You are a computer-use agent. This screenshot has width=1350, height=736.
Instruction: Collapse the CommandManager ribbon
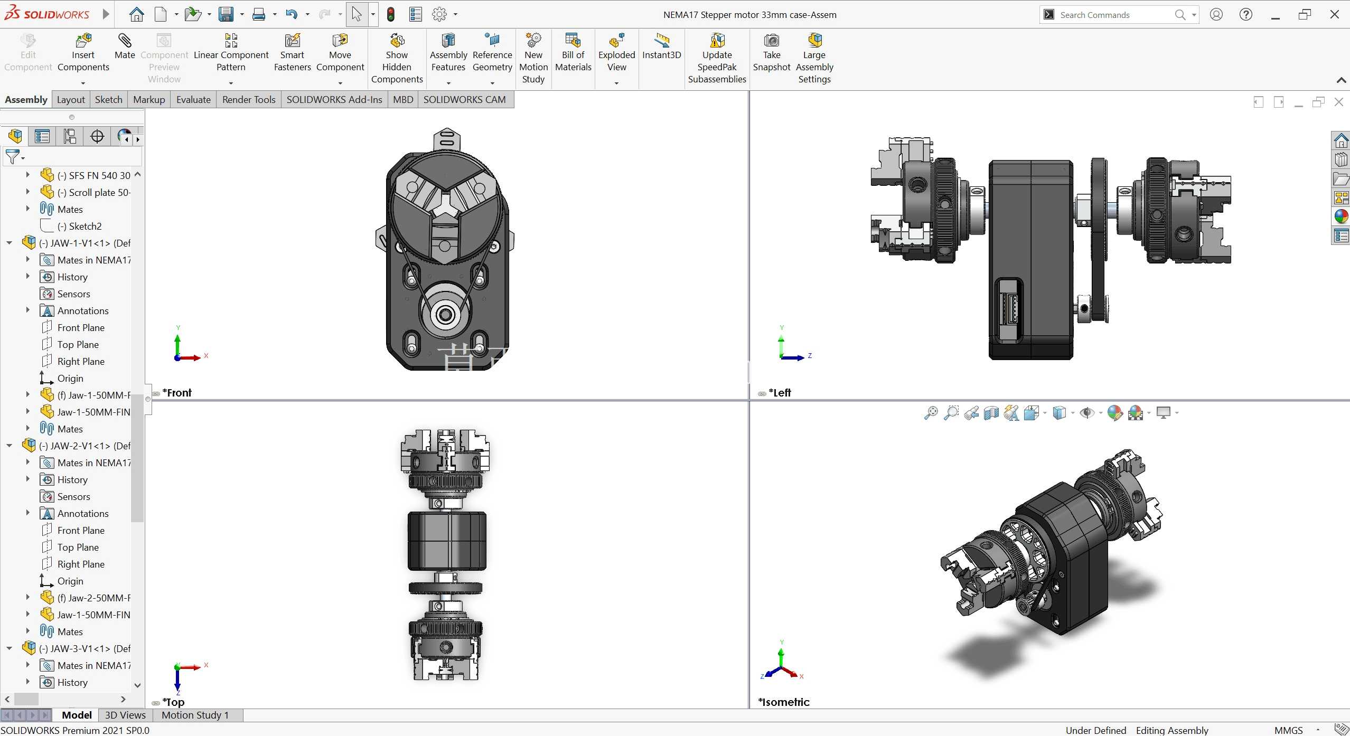click(1340, 80)
